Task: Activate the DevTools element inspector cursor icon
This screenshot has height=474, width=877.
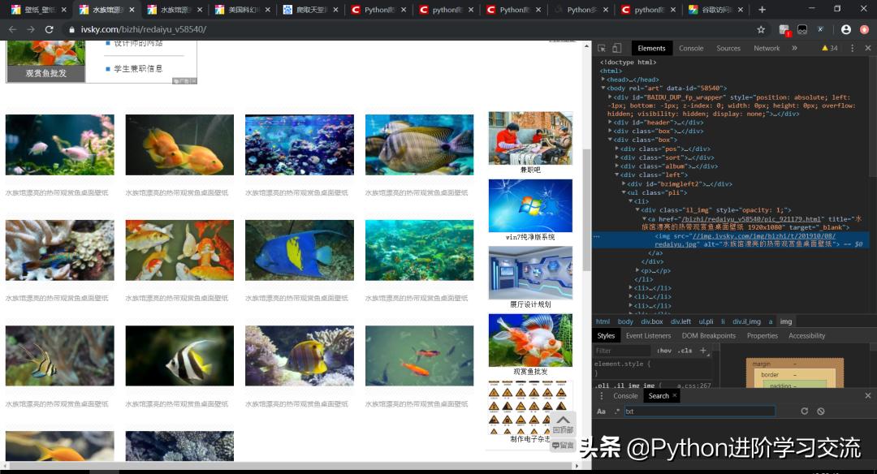Action: (x=602, y=49)
